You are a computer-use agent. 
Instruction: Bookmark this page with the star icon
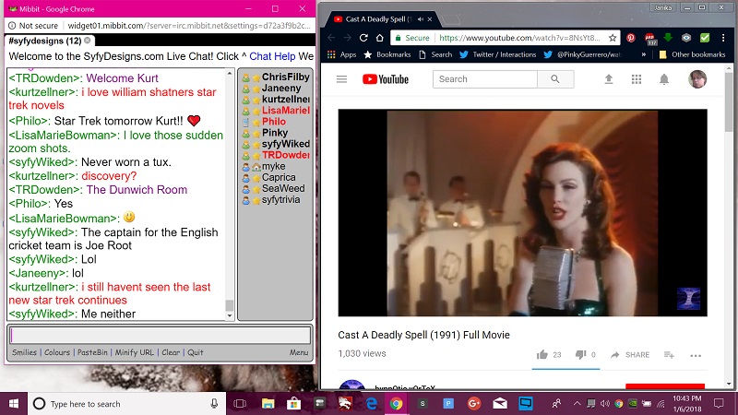613,38
